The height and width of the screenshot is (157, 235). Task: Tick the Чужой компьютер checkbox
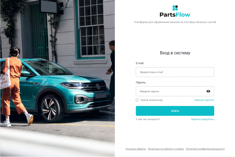coord(137,100)
